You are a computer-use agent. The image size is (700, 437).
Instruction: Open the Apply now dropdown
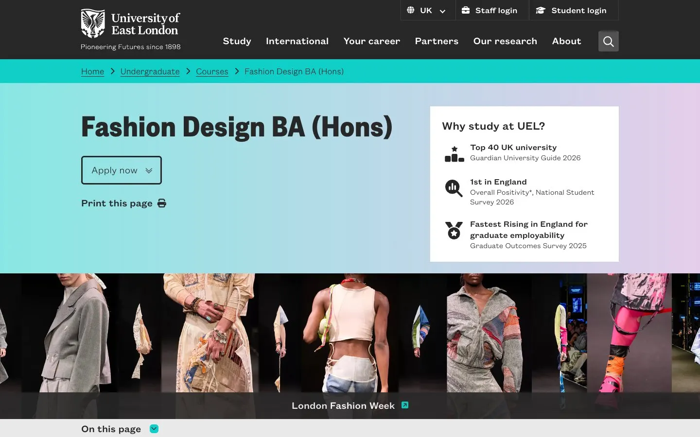[x=122, y=170]
